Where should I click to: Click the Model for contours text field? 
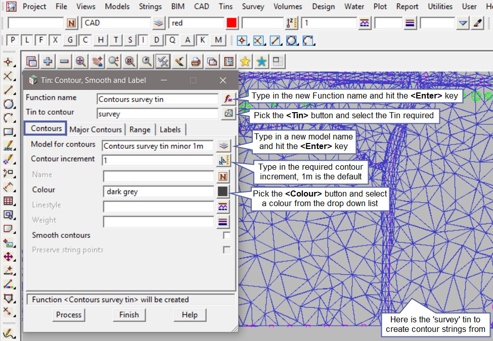158,146
